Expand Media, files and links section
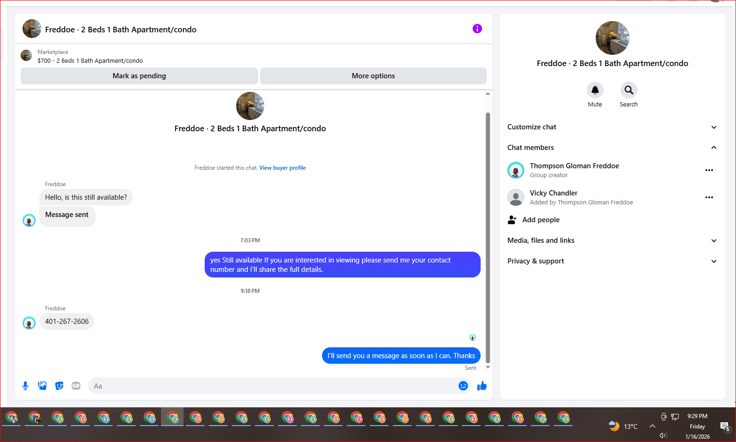The width and height of the screenshot is (736, 442). tap(613, 240)
